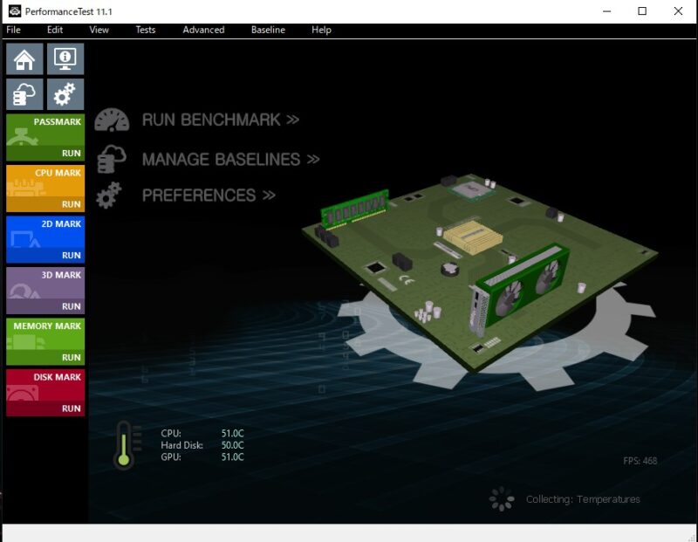Click the gears icon beside Preferences

pyautogui.click(x=109, y=195)
